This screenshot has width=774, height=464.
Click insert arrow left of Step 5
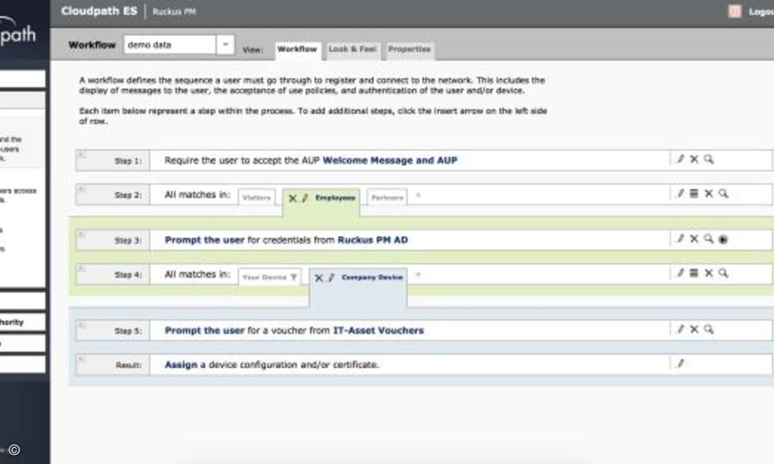coord(81,324)
